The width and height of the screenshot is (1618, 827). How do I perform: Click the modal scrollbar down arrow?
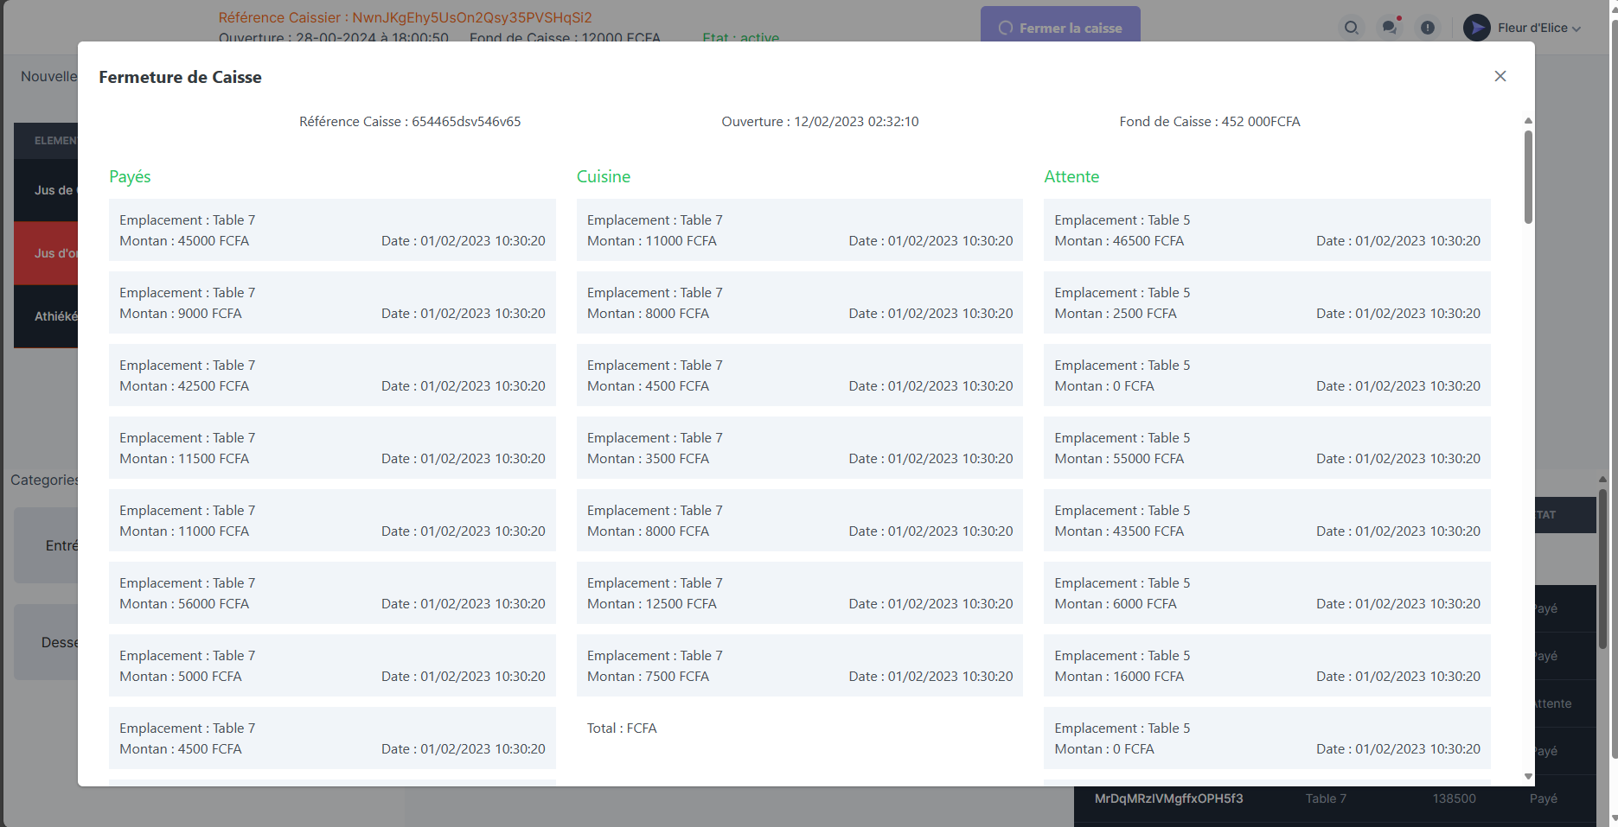1528,776
